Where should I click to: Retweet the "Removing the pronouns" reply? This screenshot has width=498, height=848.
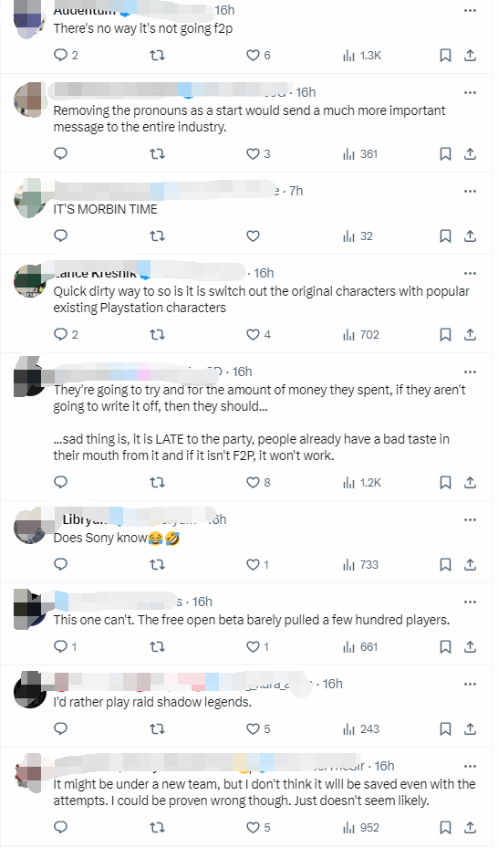click(x=157, y=153)
